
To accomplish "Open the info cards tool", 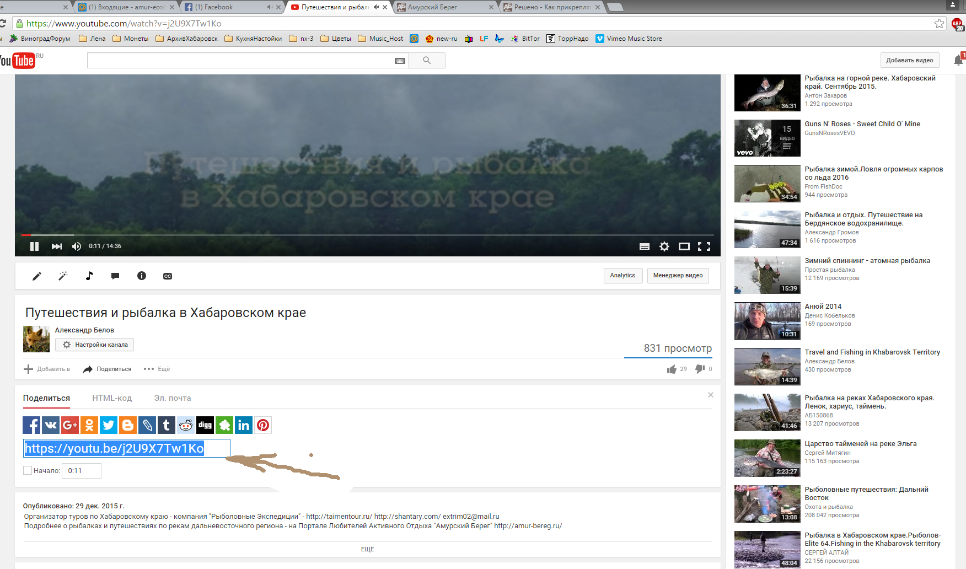I will [142, 276].
